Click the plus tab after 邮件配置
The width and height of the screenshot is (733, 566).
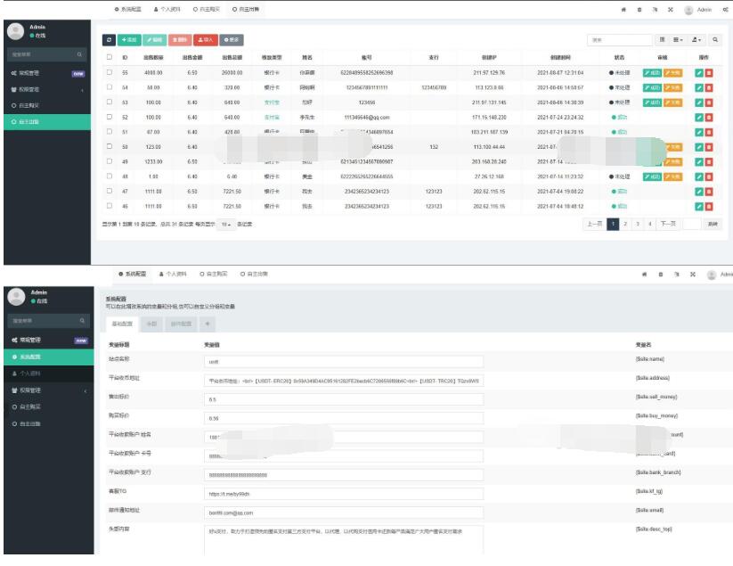click(x=208, y=324)
